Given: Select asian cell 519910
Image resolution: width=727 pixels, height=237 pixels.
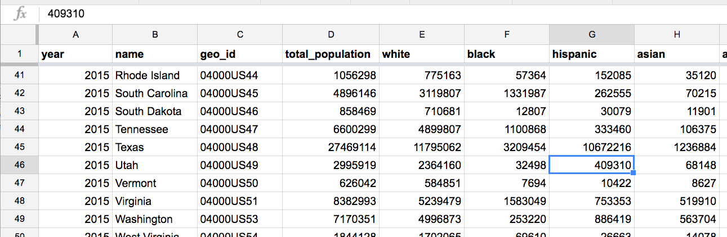Looking at the screenshot, I should 677,201.
